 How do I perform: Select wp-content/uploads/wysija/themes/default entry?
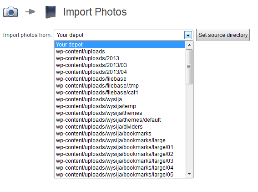pos(120,120)
